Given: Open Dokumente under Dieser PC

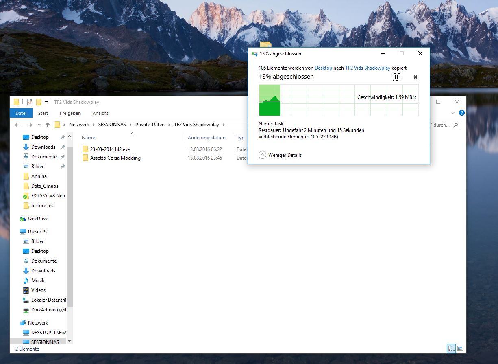Looking at the screenshot, I should (44, 261).
